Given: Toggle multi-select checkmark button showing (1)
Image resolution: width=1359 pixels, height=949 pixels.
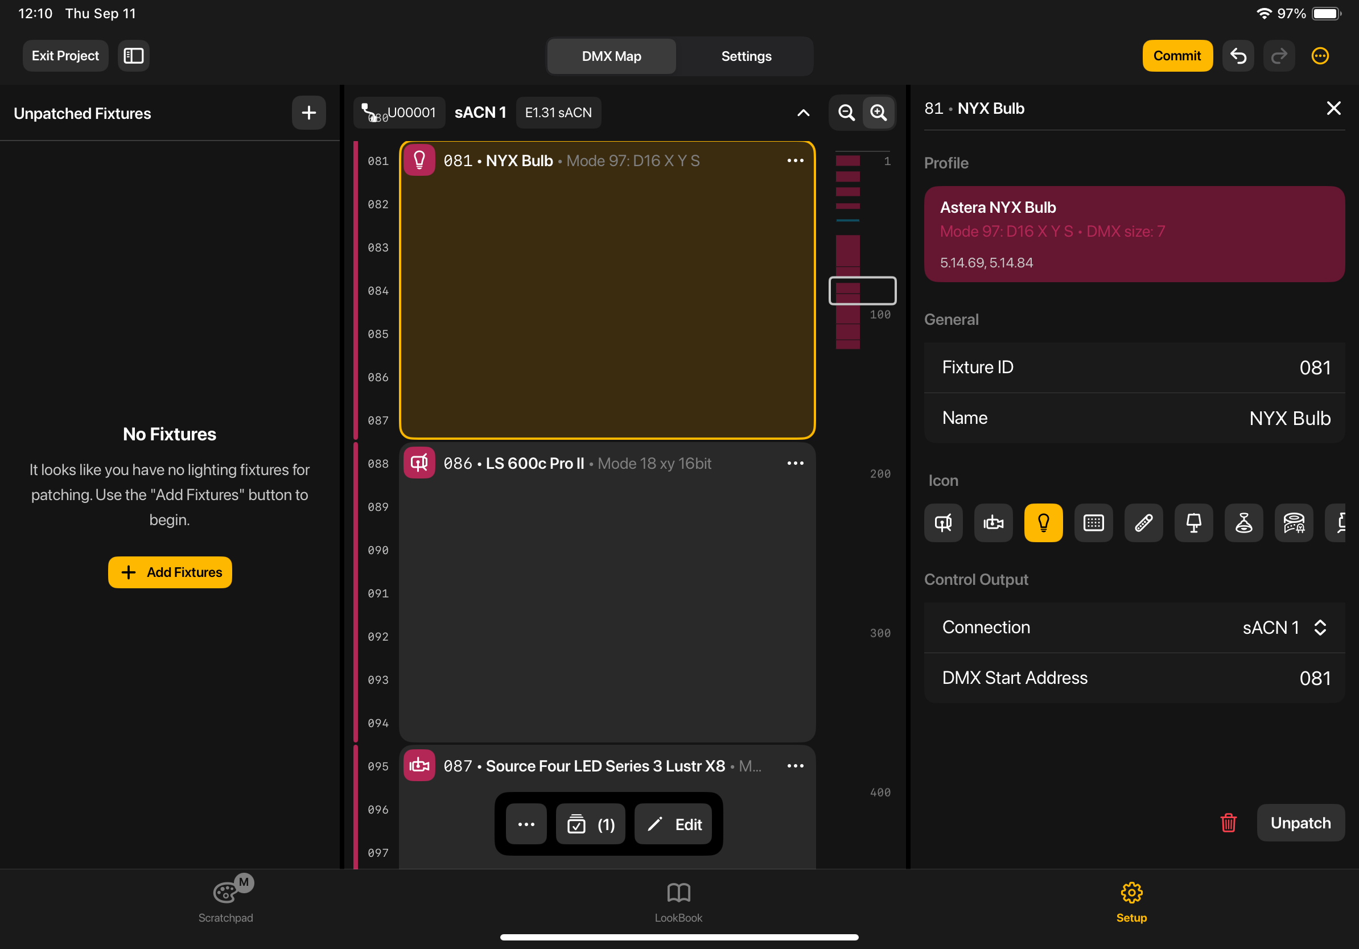Looking at the screenshot, I should 590,824.
